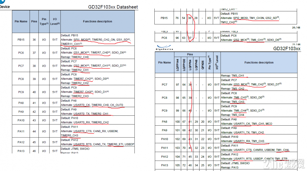Click the "I/O Level(2)" header in the left table
The image size is (307, 171).
click(x=55, y=22)
